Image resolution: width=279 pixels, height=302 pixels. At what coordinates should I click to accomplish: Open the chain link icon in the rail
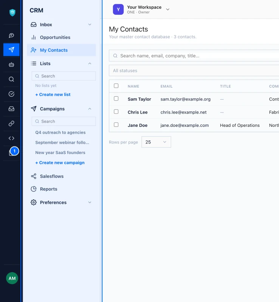(11, 123)
